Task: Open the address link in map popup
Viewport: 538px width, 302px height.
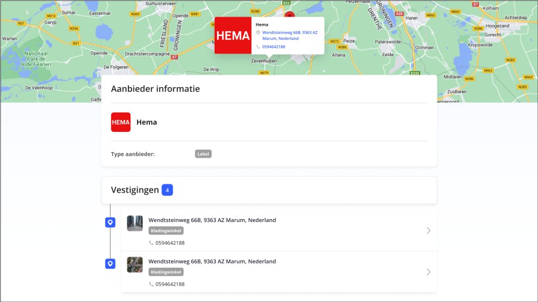Action: tap(289, 35)
